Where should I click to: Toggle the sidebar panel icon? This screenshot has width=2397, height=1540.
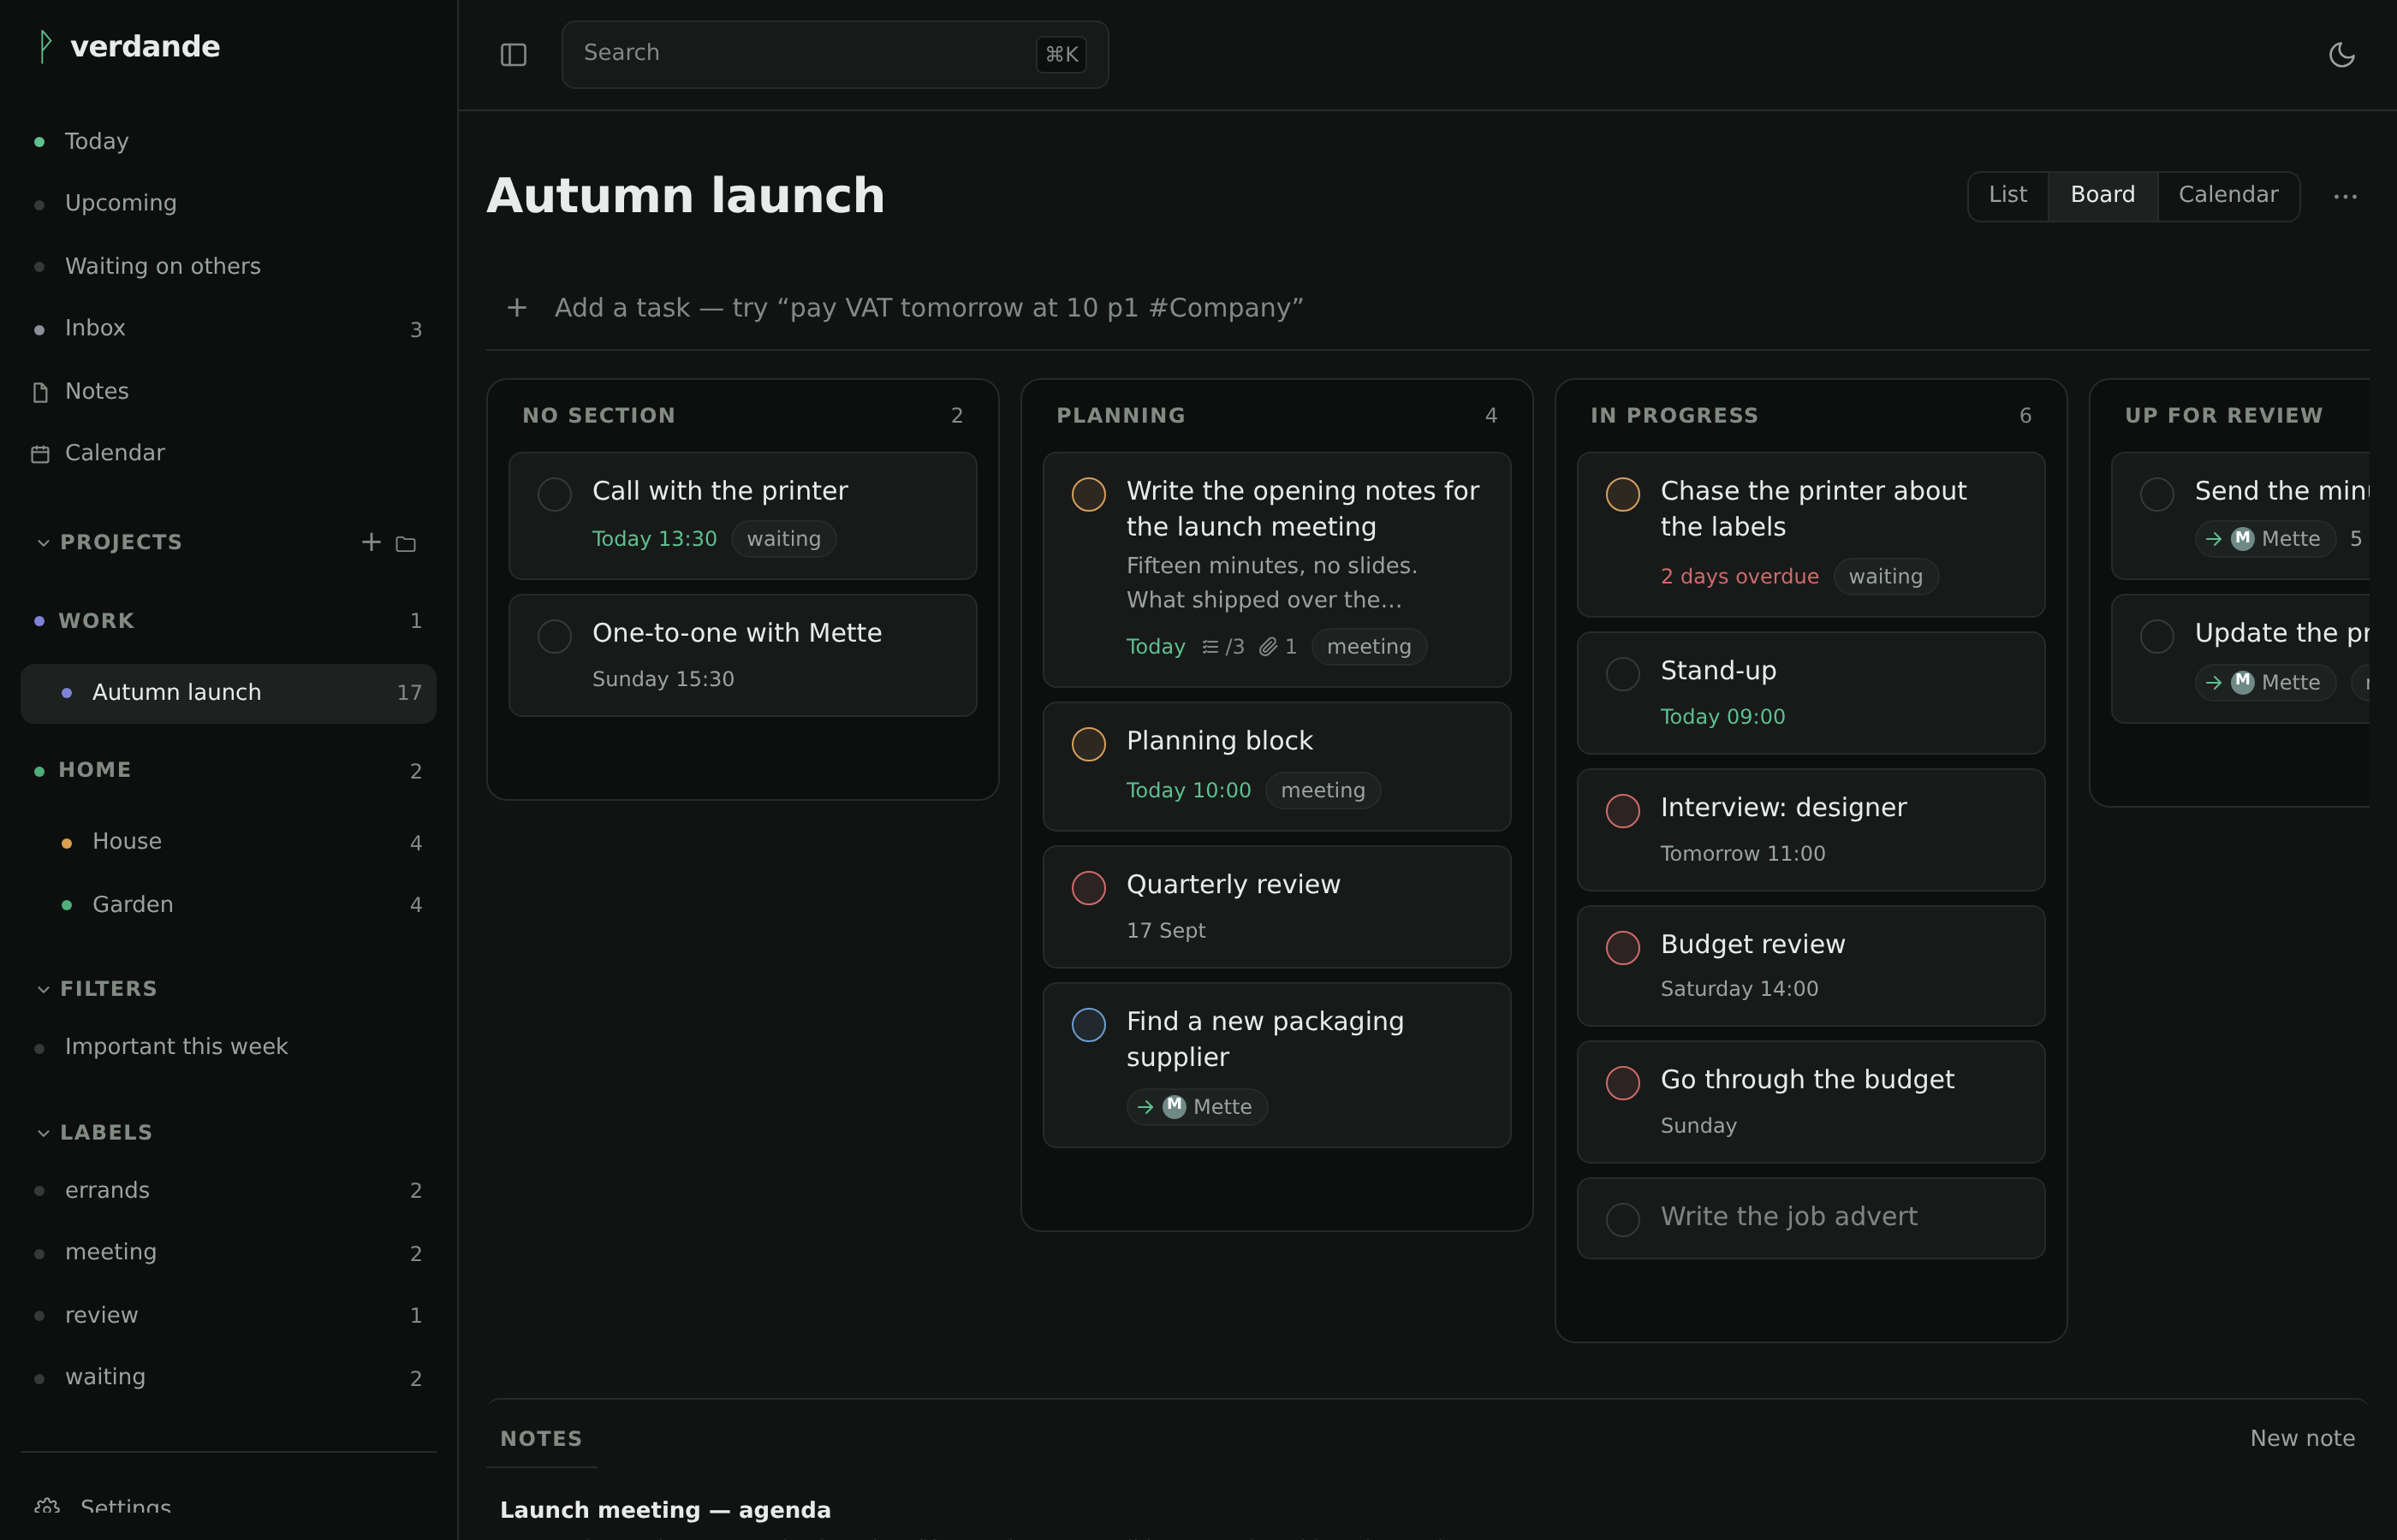pyautogui.click(x=513, y=55)
